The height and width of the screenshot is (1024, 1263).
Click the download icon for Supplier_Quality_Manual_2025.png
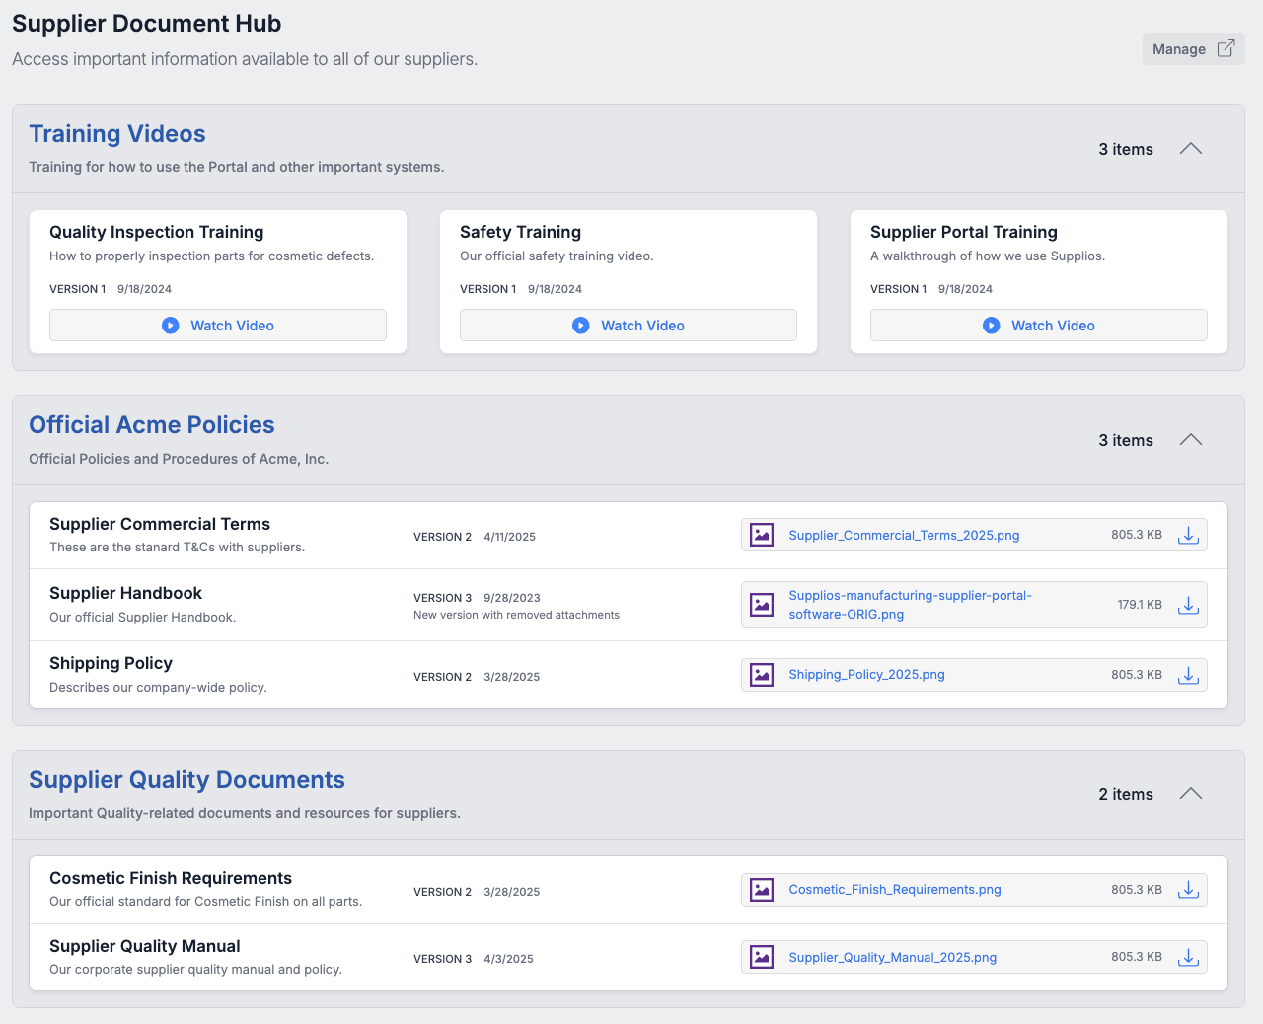pyautogui.click(x=1188, y=956)
